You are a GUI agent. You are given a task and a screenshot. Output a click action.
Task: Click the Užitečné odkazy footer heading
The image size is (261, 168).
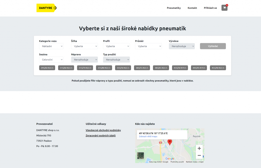(x=96, y=124)
